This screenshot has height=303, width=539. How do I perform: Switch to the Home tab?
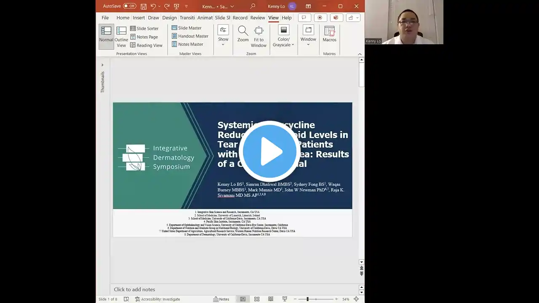pyautogui.click(x=123, y=18)
